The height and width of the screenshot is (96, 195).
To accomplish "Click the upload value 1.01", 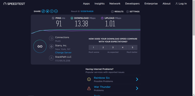I will [110, 24].
